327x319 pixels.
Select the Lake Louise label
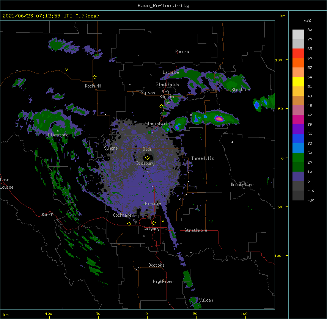(7, 183)
